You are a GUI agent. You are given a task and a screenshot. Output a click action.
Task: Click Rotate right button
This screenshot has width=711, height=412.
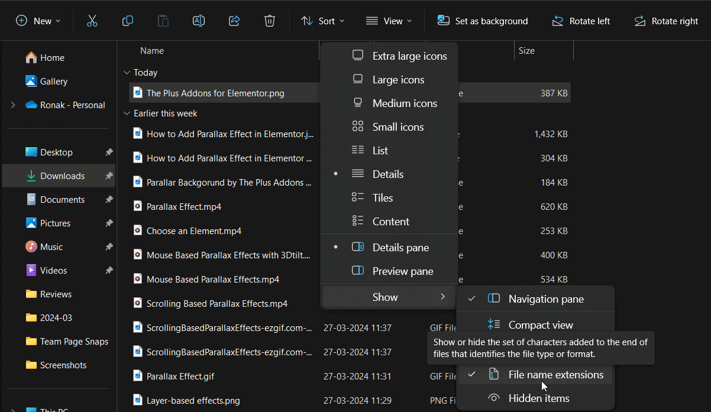[x=666, y=21]
